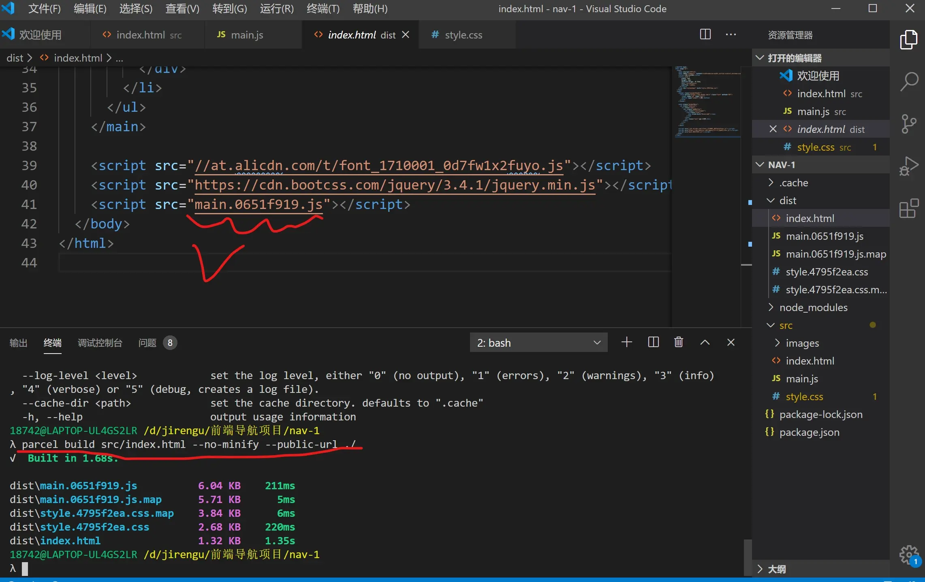Split the editor to the right
Image resolution: width=925 pixels, height=582 pixels.
pos(705,34)
